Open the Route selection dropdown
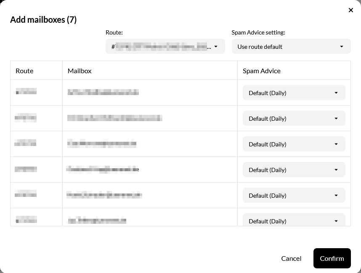The image size is (361, 273). 165,46
